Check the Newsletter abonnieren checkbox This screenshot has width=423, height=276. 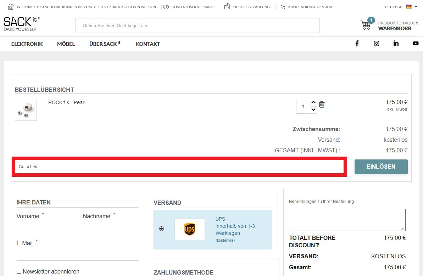[x=19, y=271]
